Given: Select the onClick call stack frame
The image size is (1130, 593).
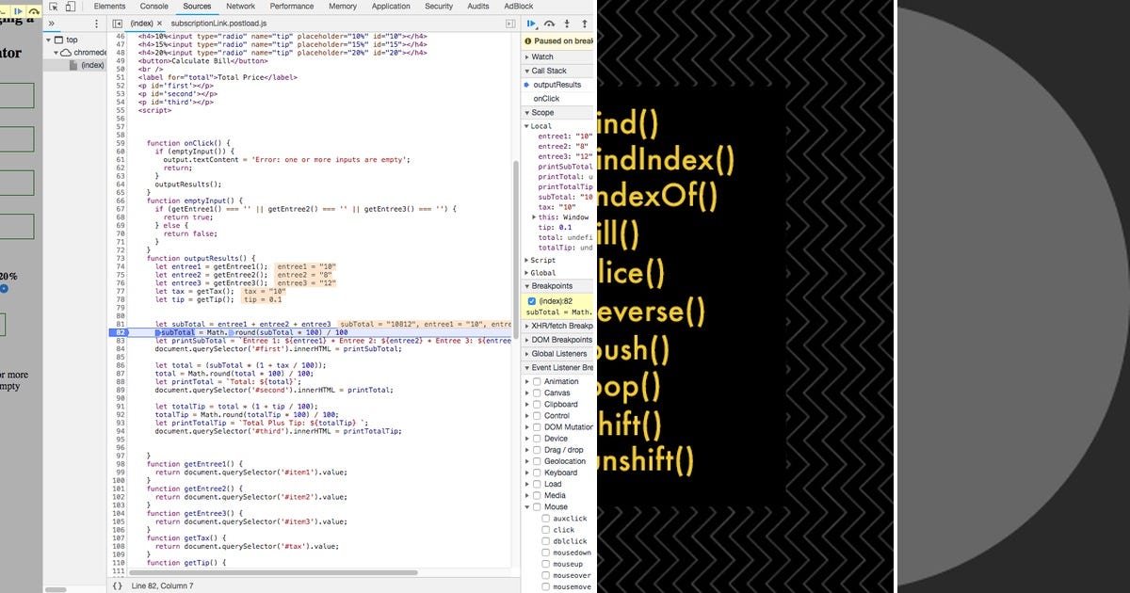Looking at the screenshot, I should click(558, 98).
